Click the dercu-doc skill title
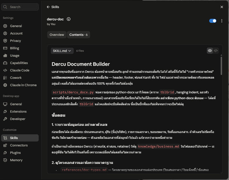Image resolution: width=229 pixels, height=180 pixels. 55,19
